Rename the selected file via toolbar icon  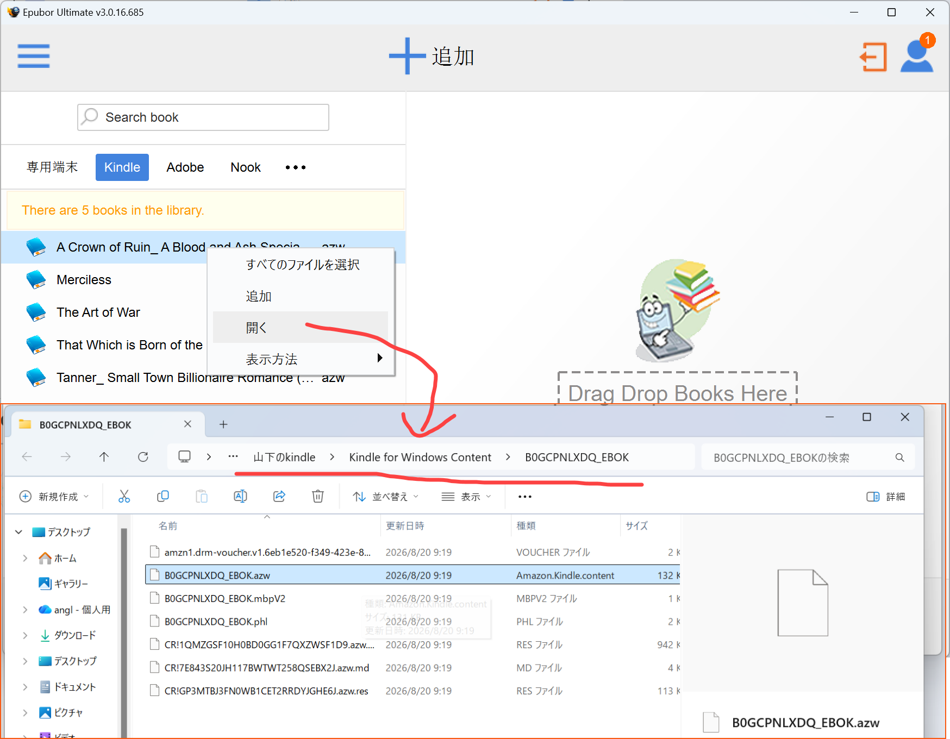point(240,496)
